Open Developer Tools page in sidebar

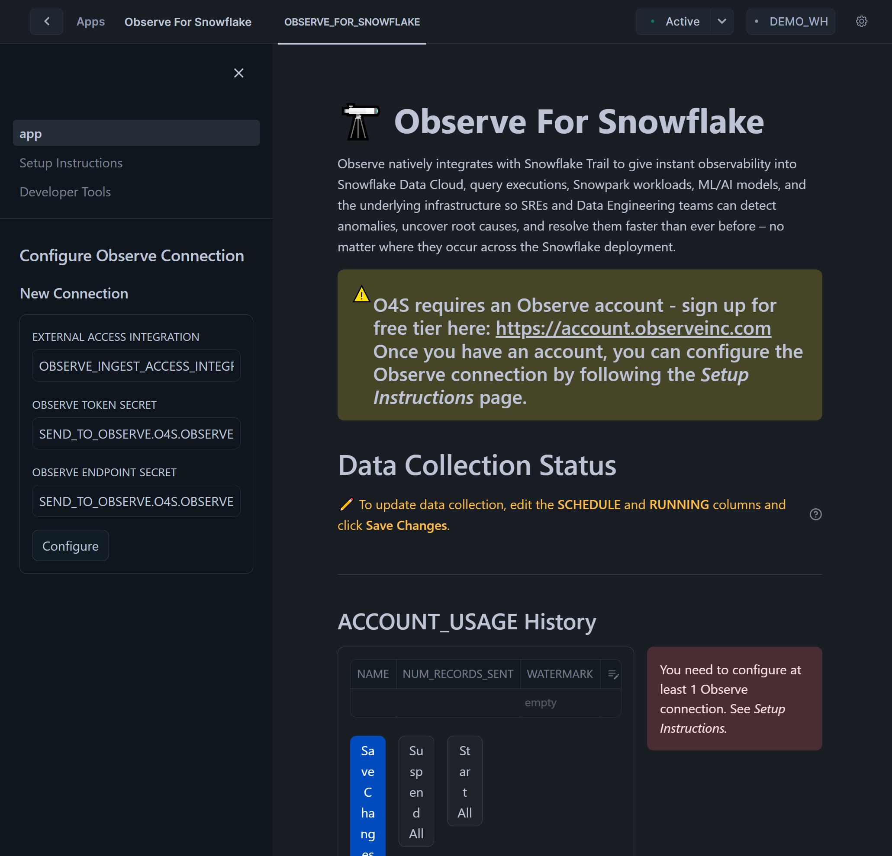pyautogui.click(x=65, y=192)
